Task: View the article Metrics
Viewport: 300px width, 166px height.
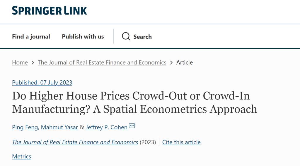Action: tap(22, 156)
